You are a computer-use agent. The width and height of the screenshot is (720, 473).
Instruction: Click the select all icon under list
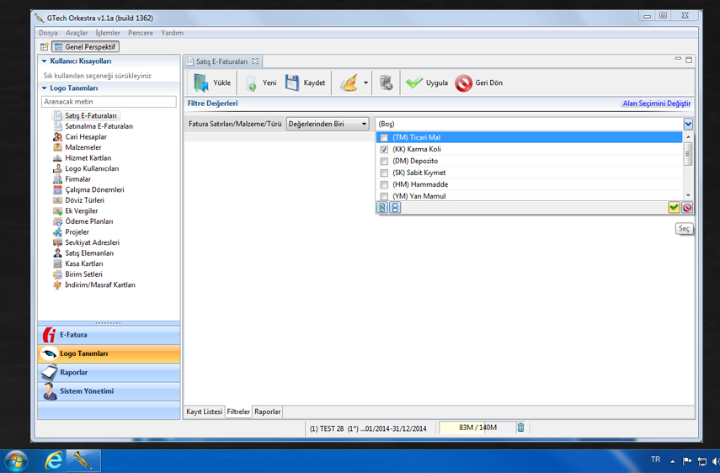(382, 208)
